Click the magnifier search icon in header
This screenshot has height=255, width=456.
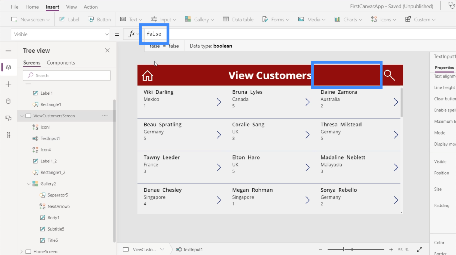pos(389,75)
